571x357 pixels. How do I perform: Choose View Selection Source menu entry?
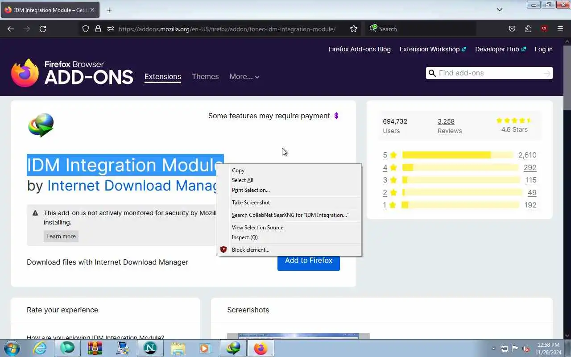[288, 228]
